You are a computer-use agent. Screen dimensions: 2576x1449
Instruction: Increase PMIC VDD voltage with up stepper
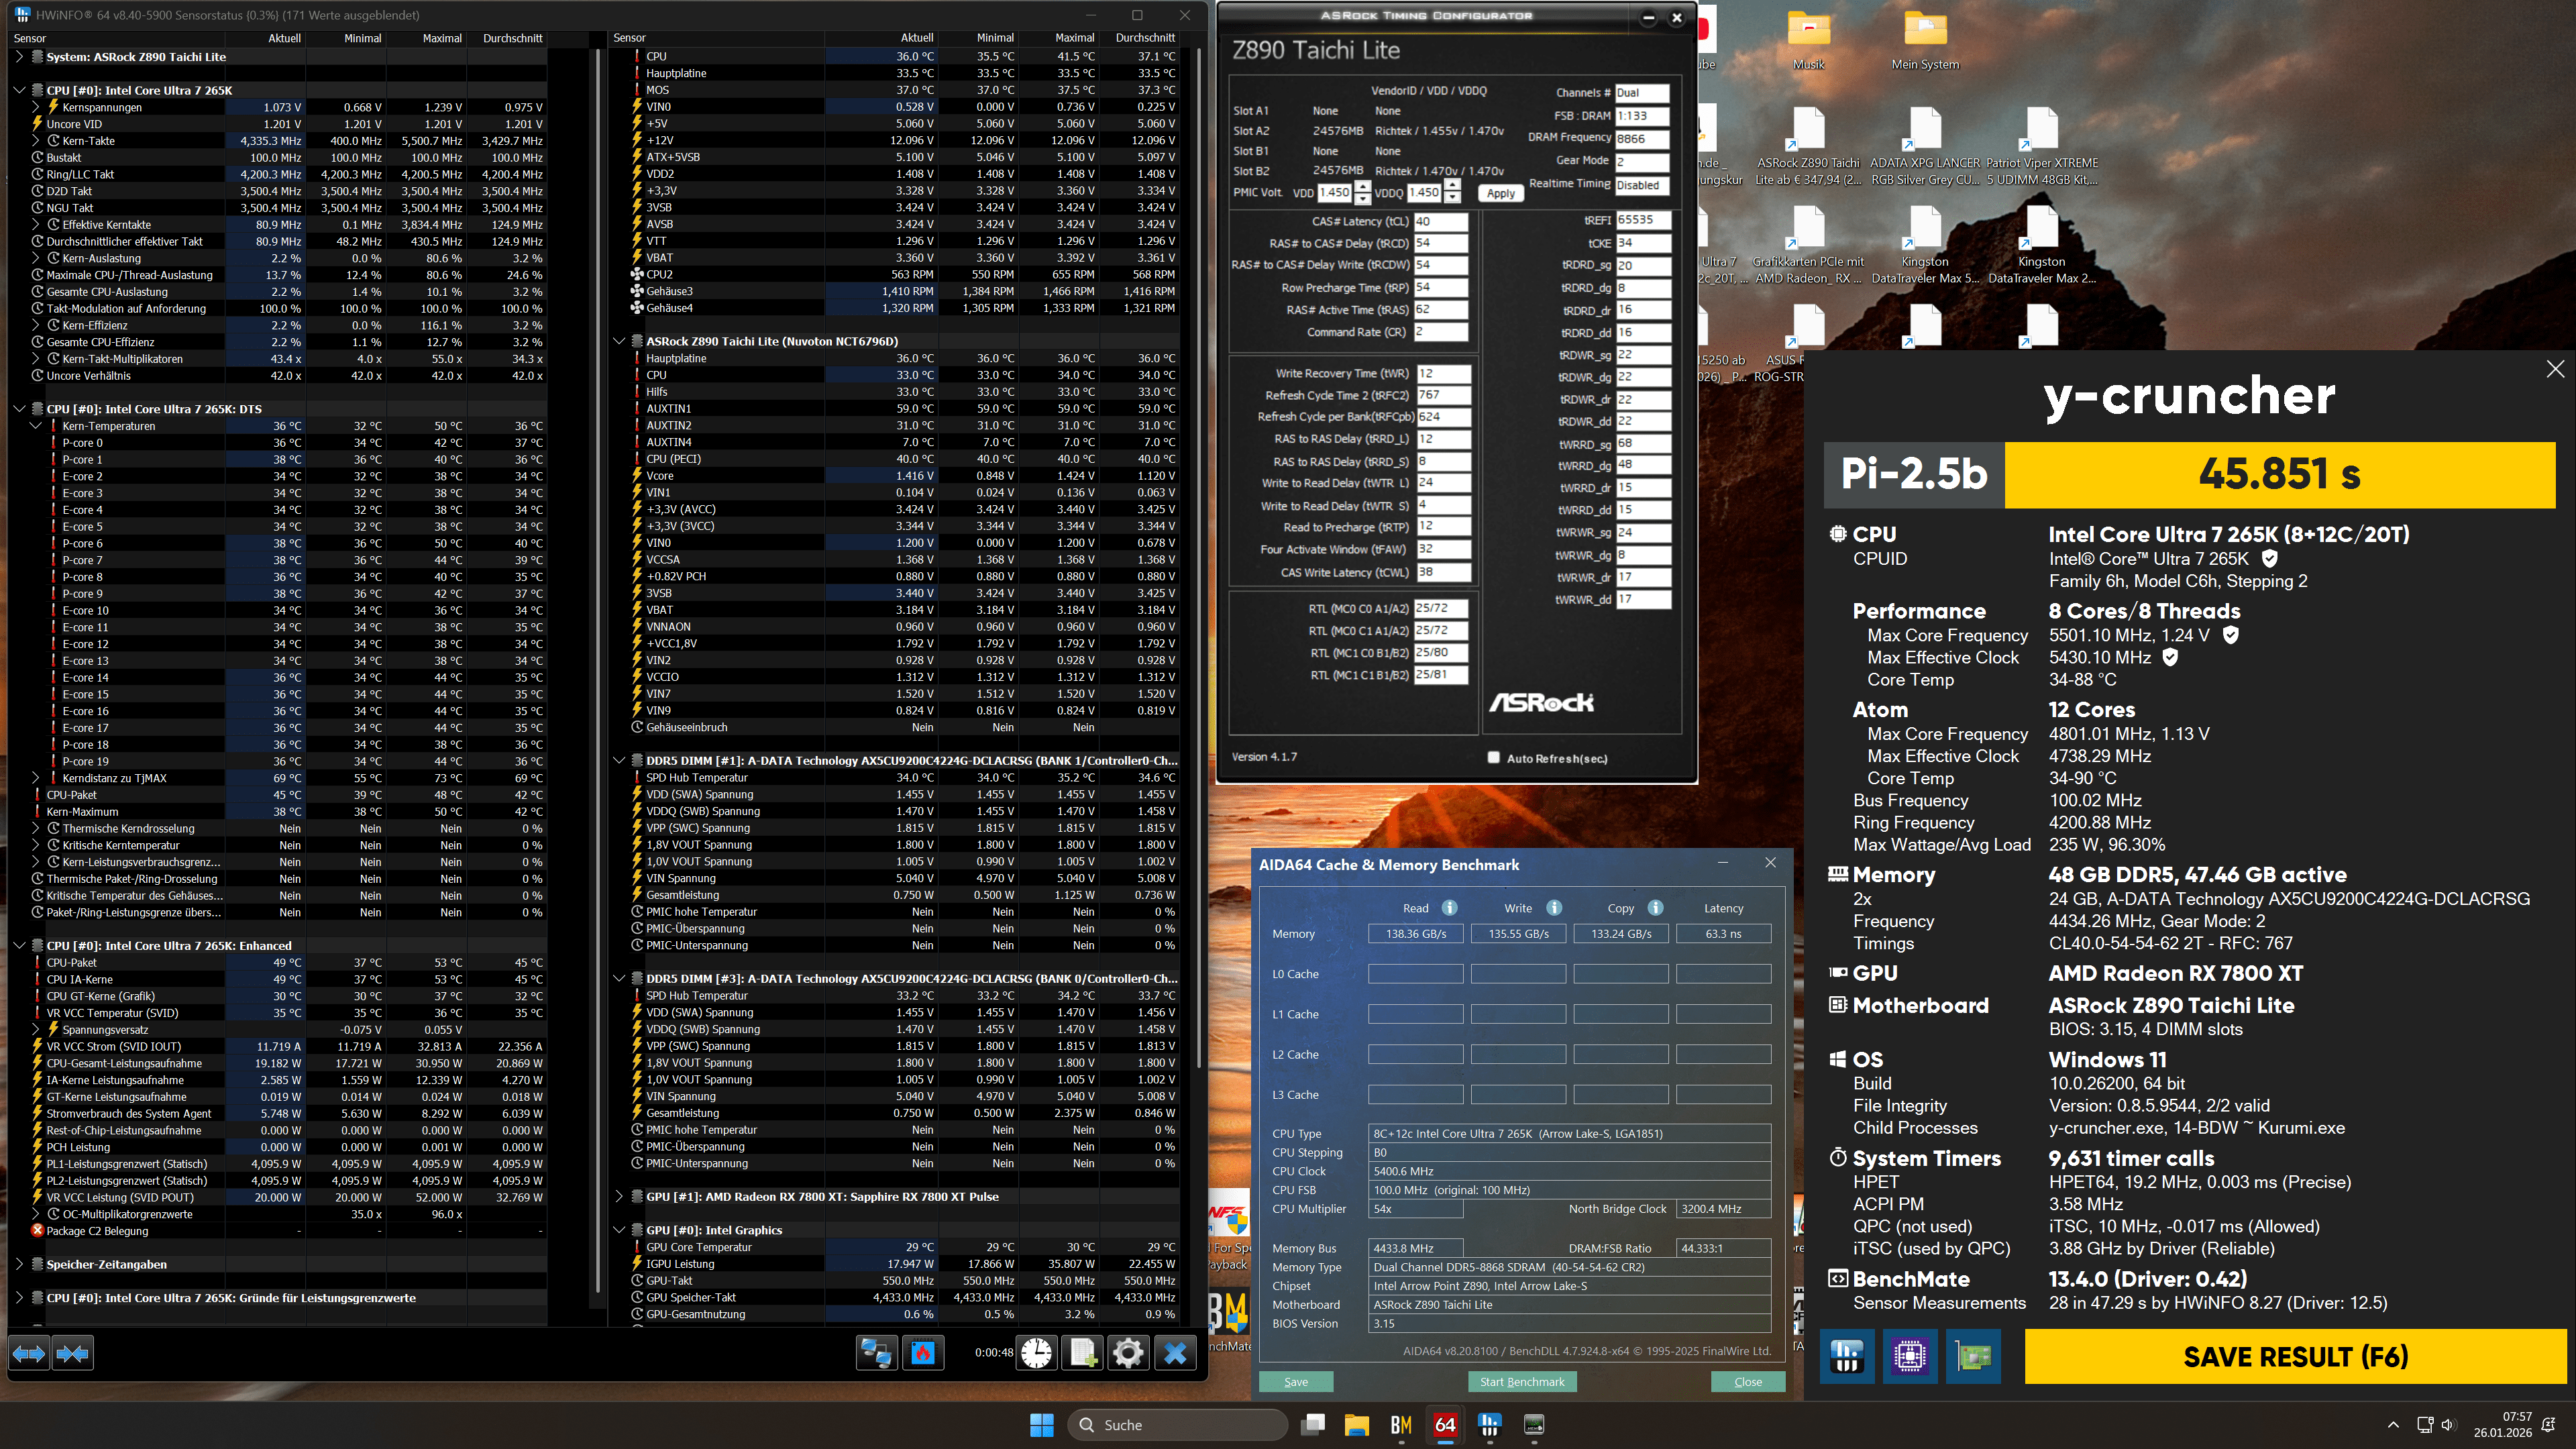coord(1362,187)
